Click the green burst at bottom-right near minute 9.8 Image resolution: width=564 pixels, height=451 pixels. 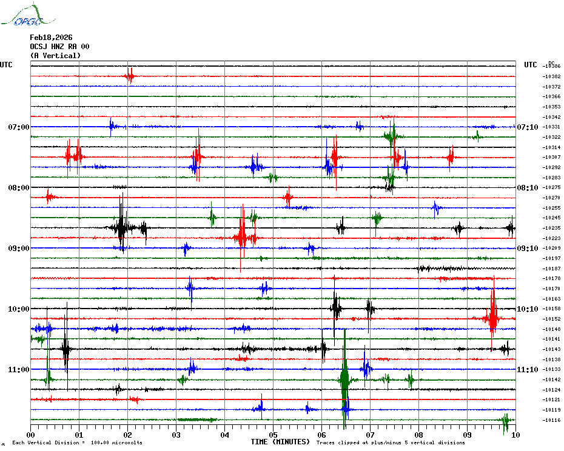coord(505,420)
